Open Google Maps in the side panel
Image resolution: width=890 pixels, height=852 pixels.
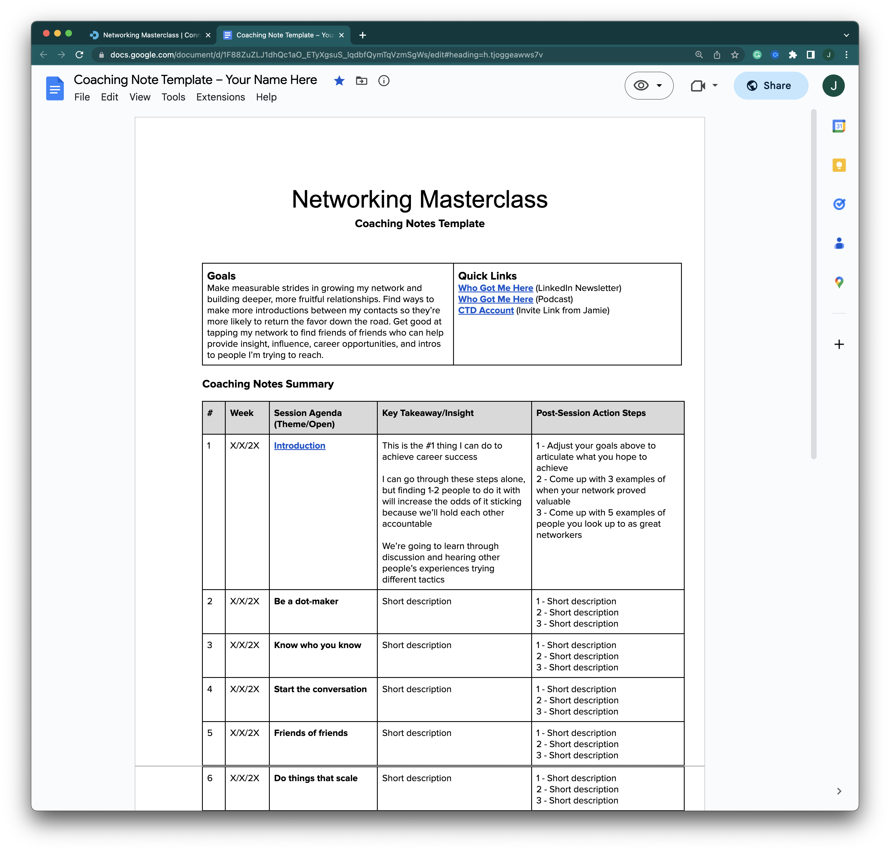coord(839,282)
